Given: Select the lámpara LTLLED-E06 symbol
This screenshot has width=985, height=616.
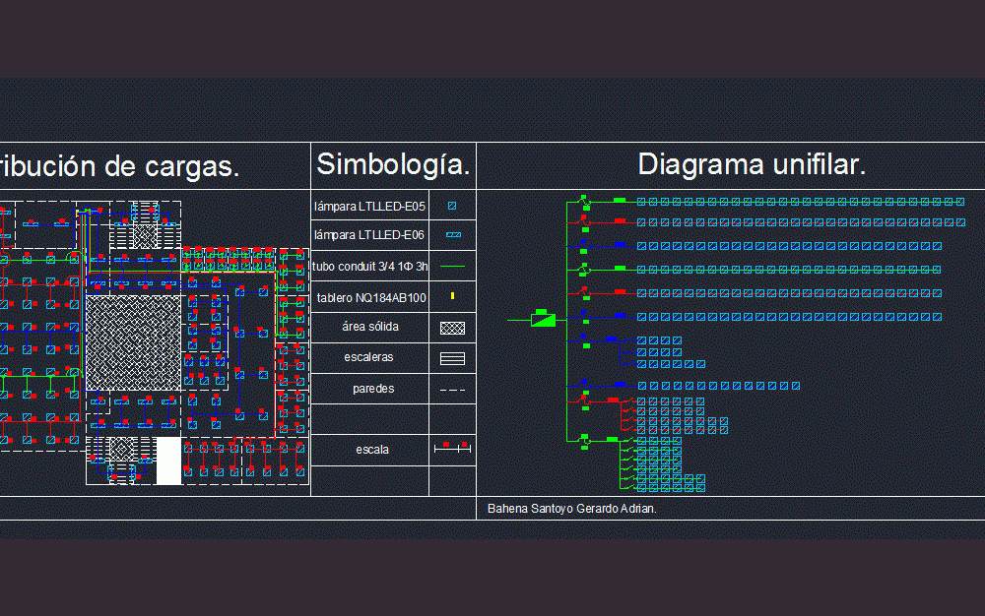Looking at the screenshot, I should [452, 235].
